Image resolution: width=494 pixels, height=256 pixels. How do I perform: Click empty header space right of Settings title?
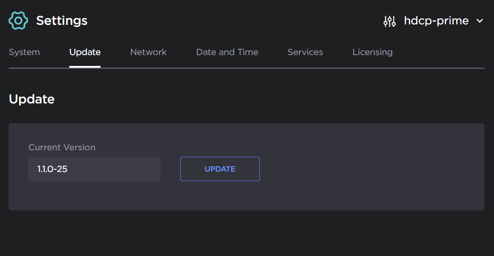coord(226,21)
